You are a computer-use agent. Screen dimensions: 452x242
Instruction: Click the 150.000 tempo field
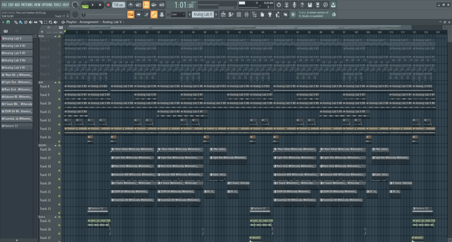tap(118, 5)
